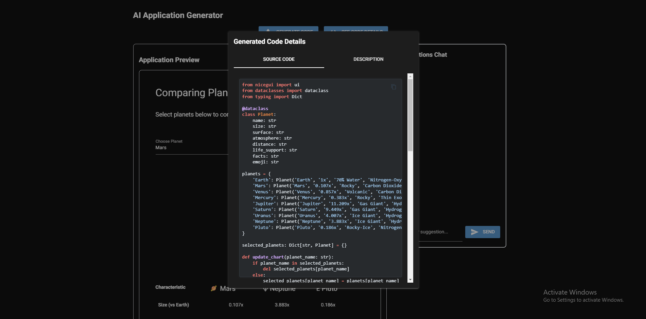Click the "del selected_planets[planet_name]" line

[x=306, y=269]
